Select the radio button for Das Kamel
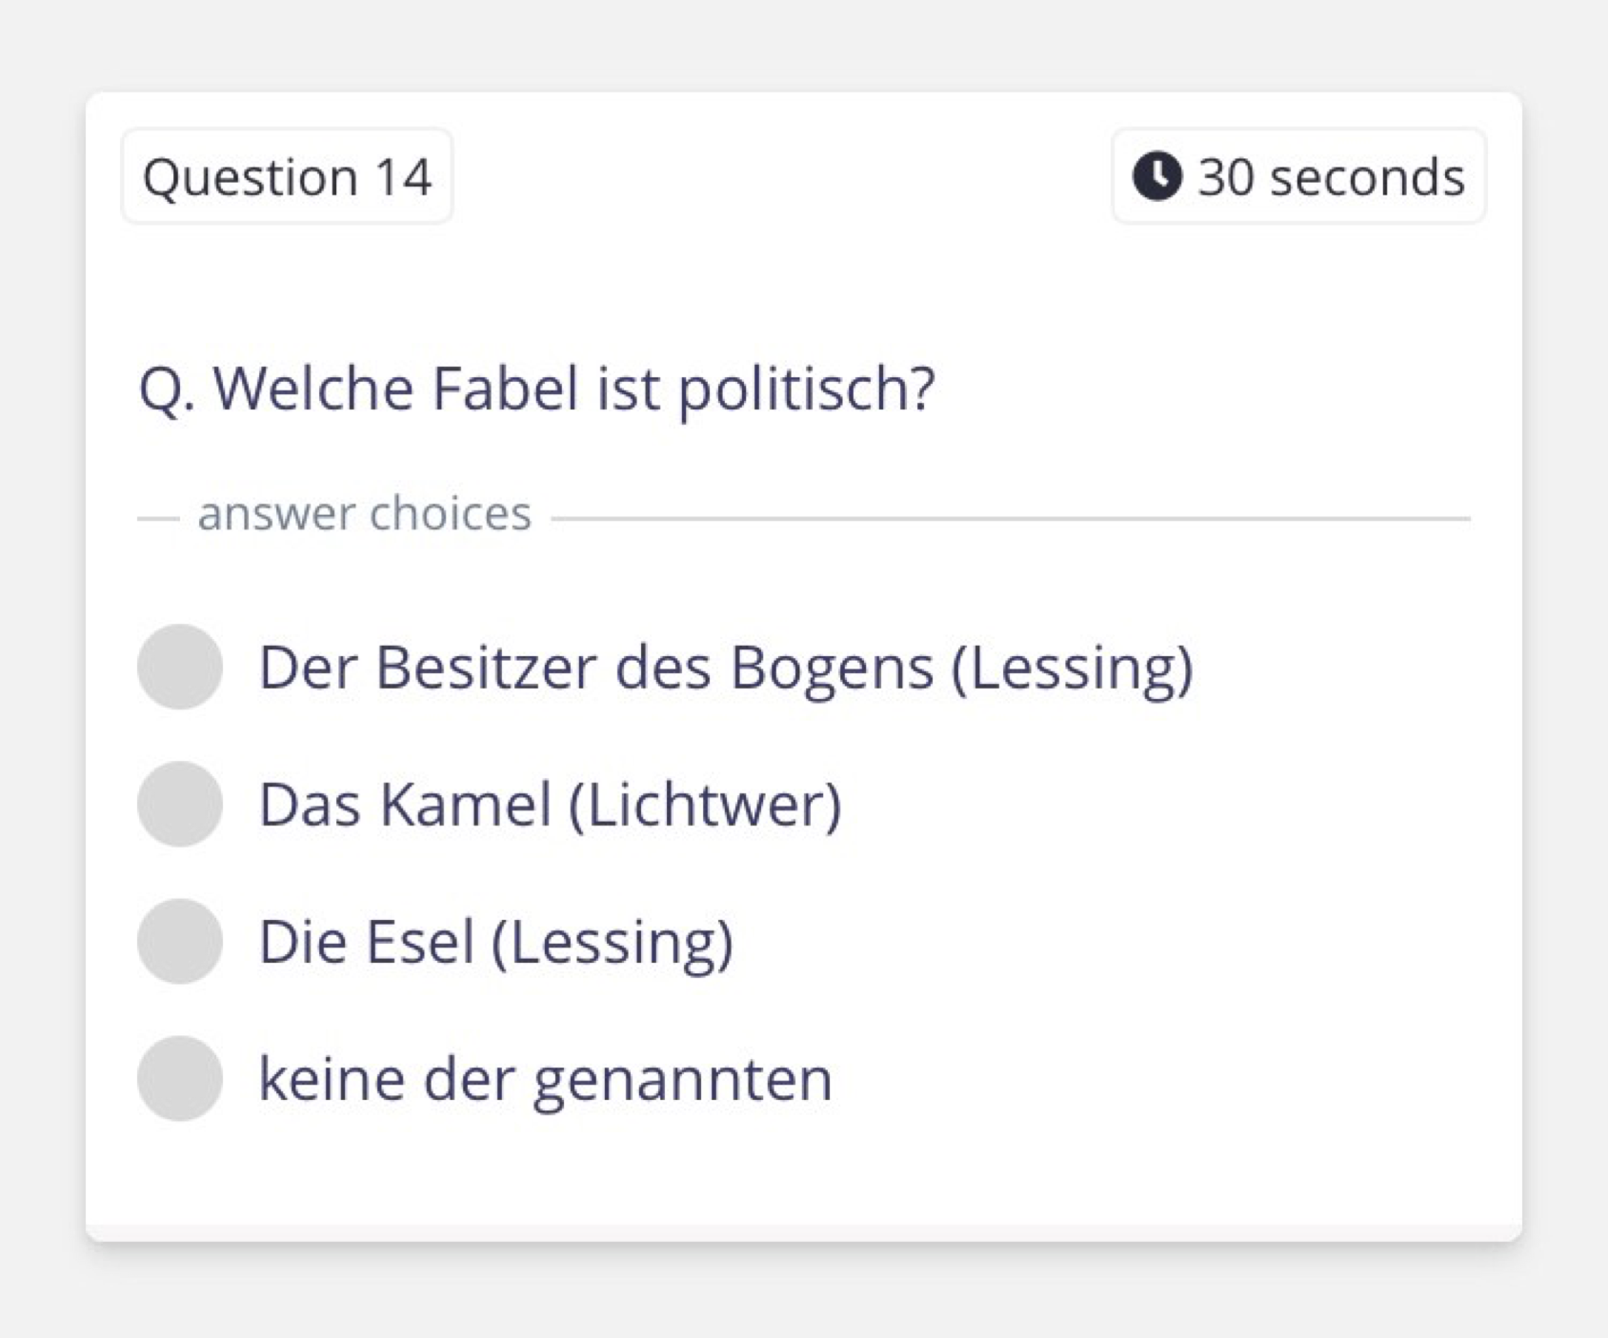The image size is (1608, 1338). tap(180, 804)
